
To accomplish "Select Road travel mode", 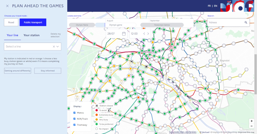I will click(11, 22).
